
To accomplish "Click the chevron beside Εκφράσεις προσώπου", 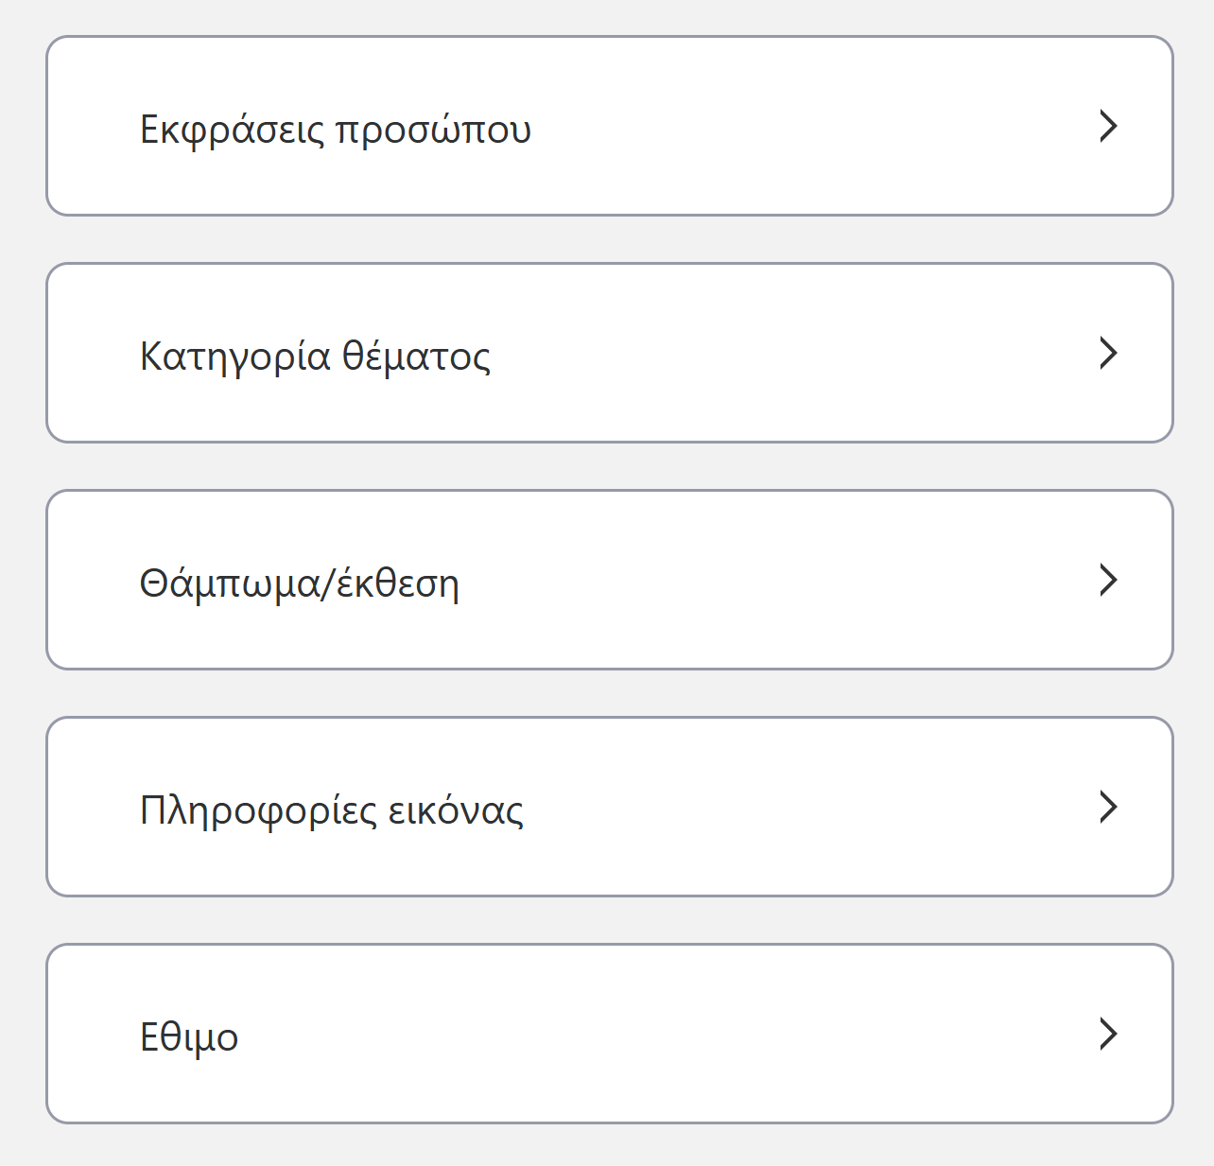I will (1109, 126).
